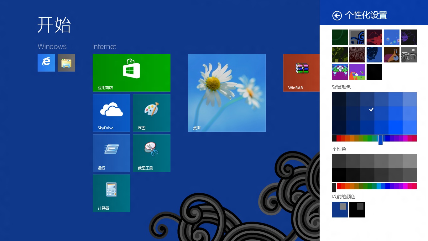428x241 pixels.
Task: Click the 个性化设置 panel title
Action: [x=366, y=15]
